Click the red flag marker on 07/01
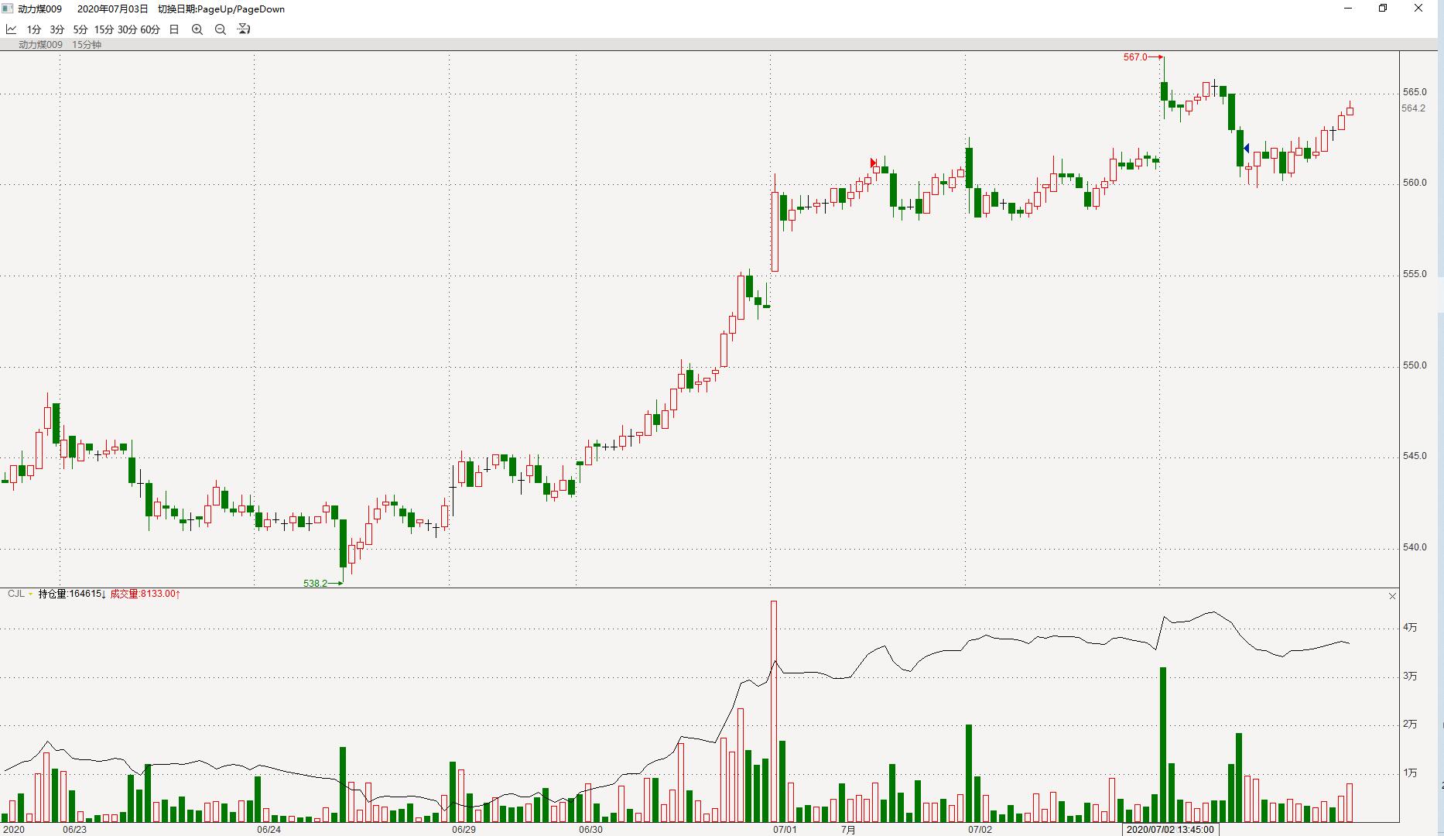The image size is (1444, 836). (x=874, y=163)
